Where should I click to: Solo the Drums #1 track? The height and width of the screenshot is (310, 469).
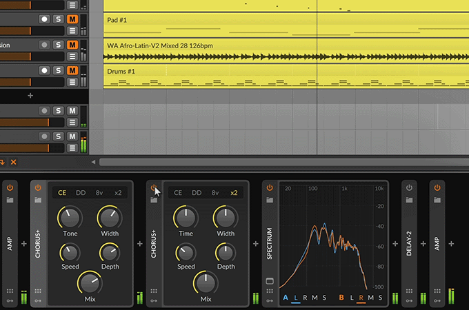click(59, 71)
